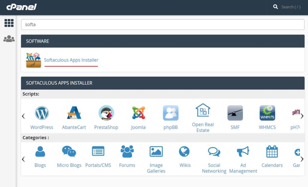Open the partly visible pH7 script icon
Screen dimensions: 308x187
click(x=296, y=113)
